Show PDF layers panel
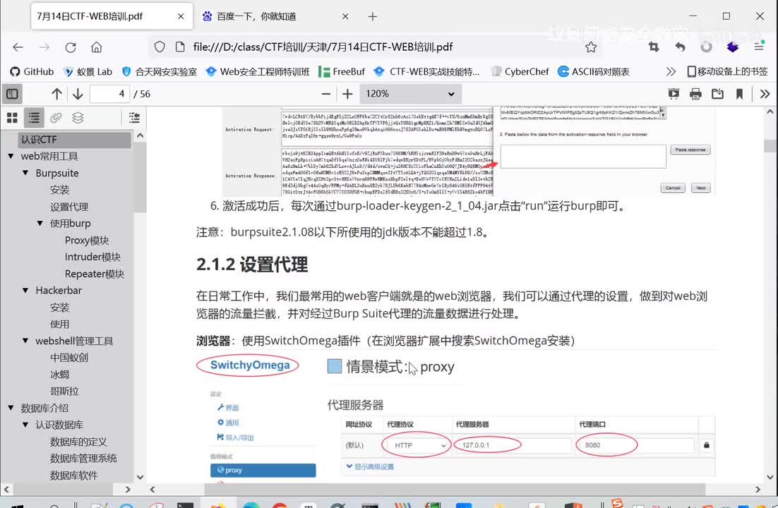The width and height of the screenshot is (778, 508). tap(78, 118)
